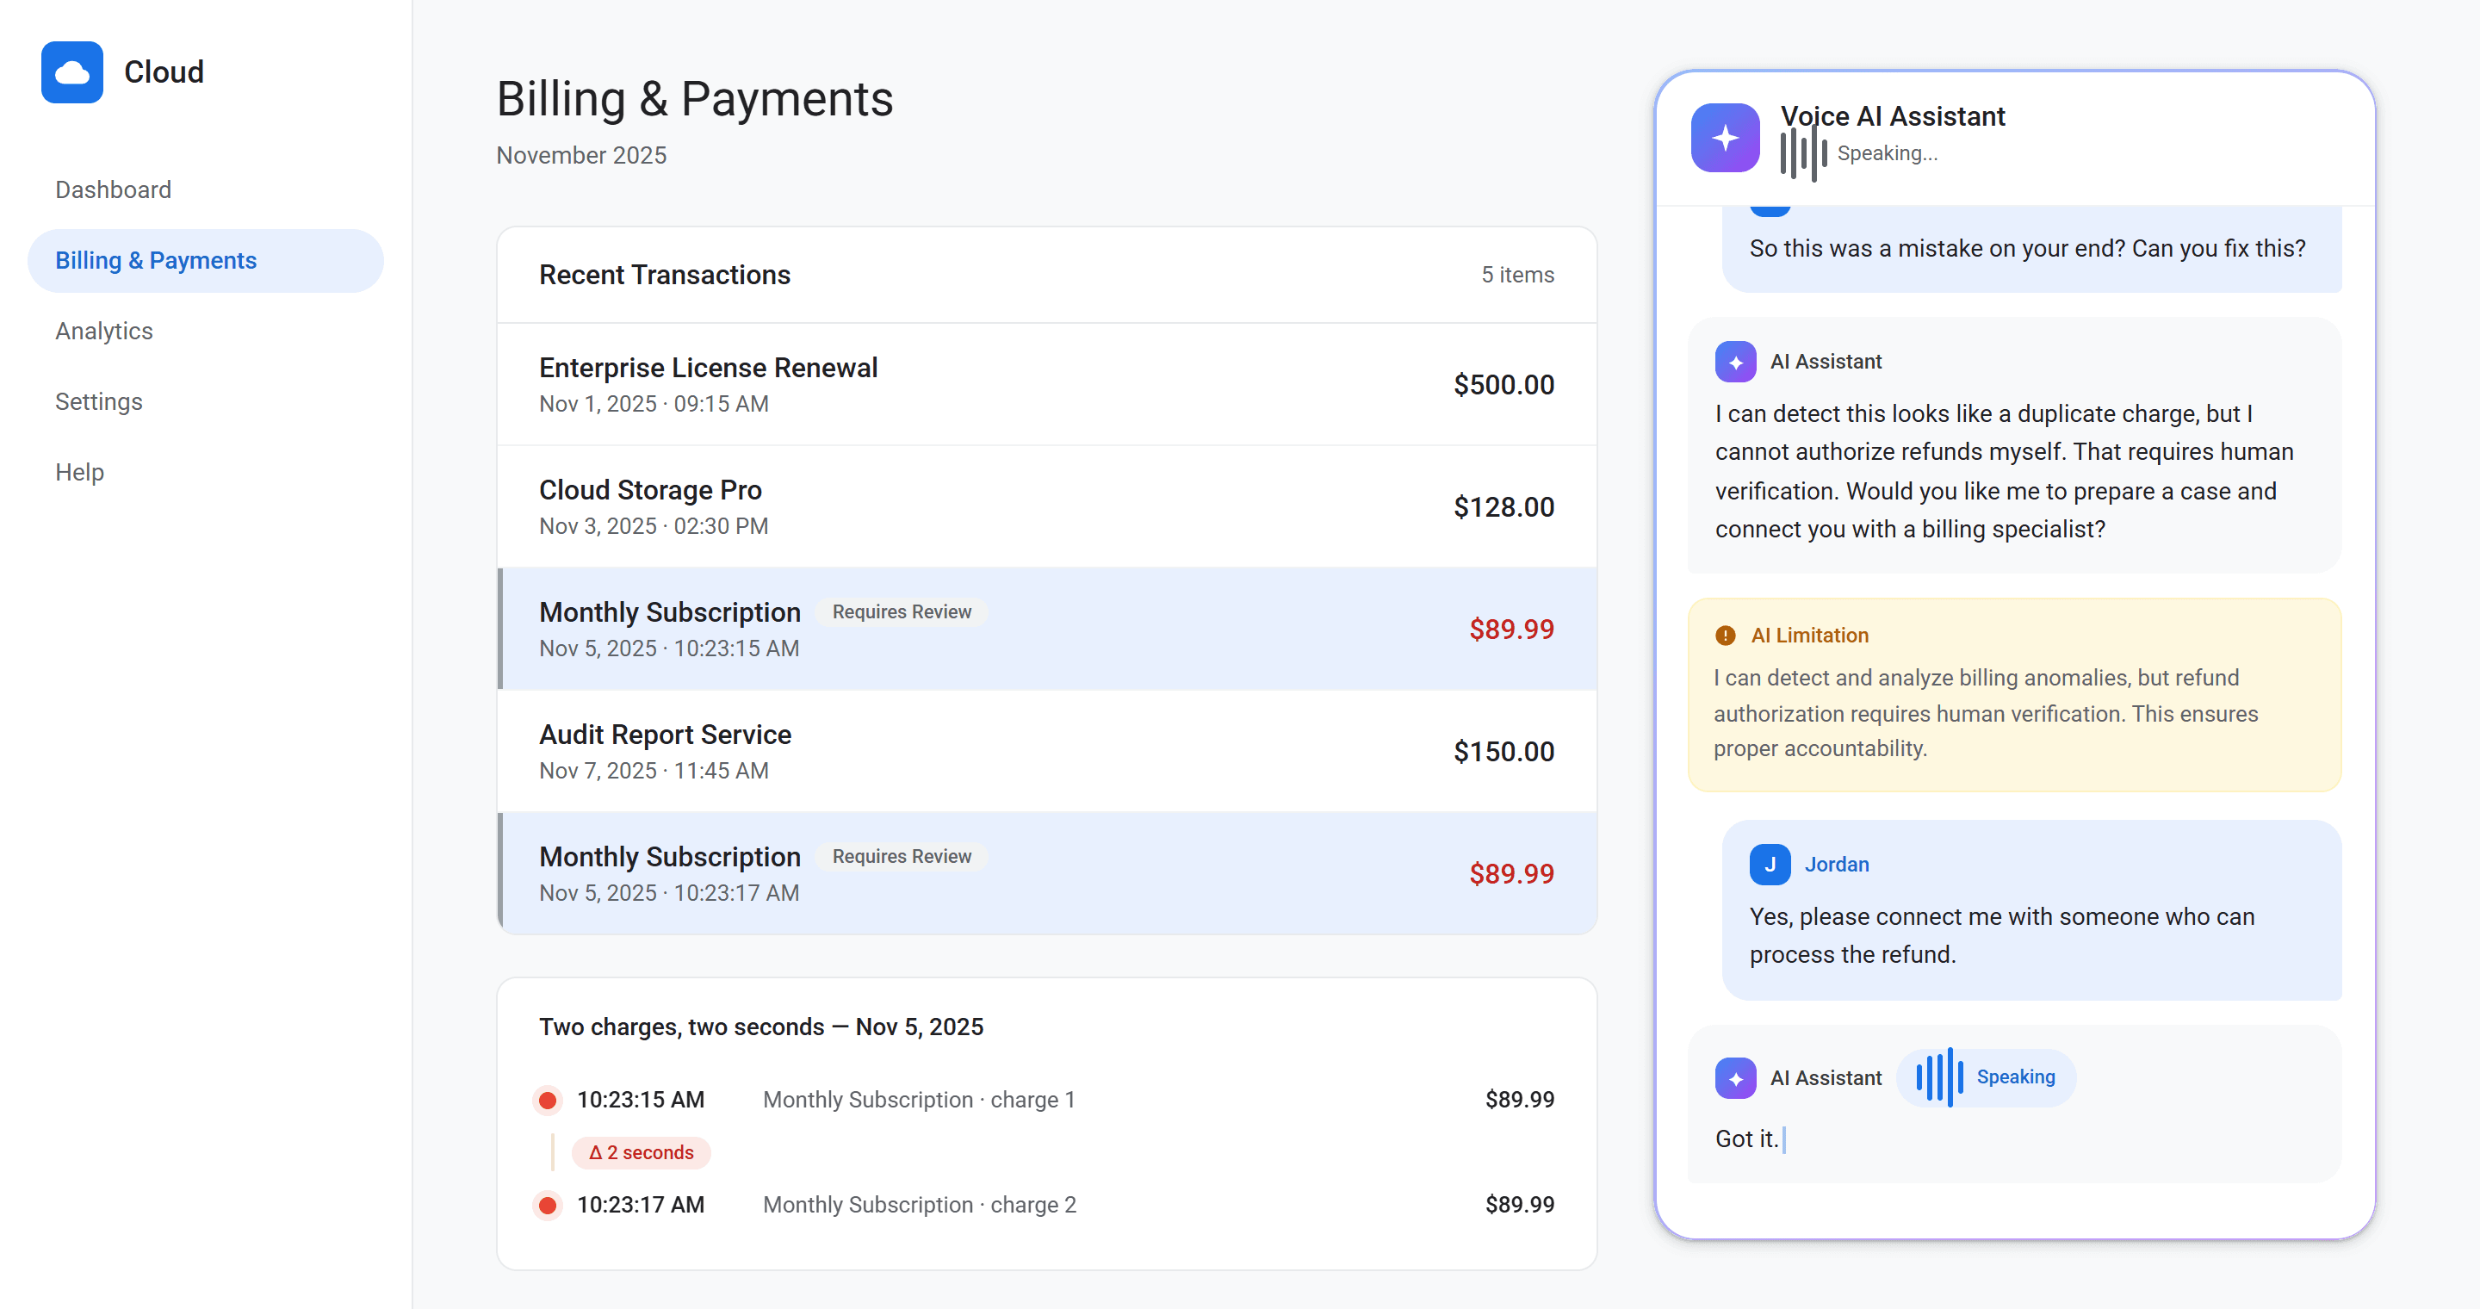Select Monthly Subscription at 10:23:17 AM
Image resolution: width=2480 pixels, height=1309 pixels.
click(x=1046, y=874)
